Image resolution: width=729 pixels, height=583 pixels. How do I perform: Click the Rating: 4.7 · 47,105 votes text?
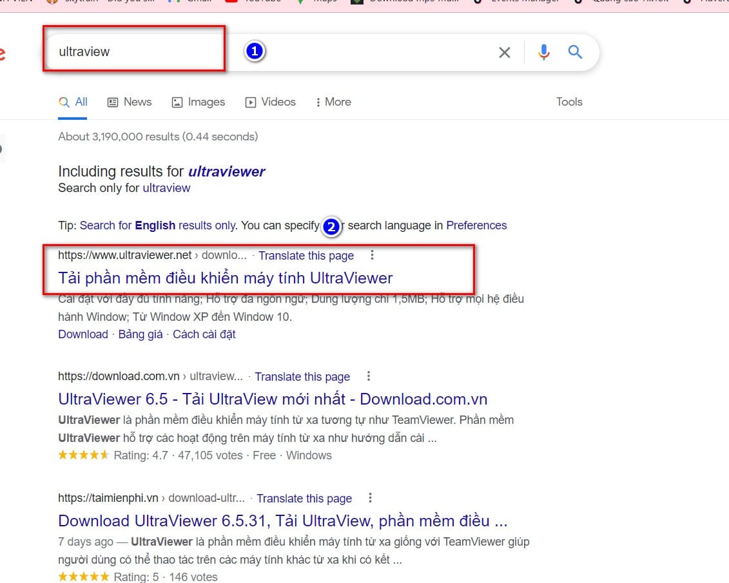(x=178, y=455)
